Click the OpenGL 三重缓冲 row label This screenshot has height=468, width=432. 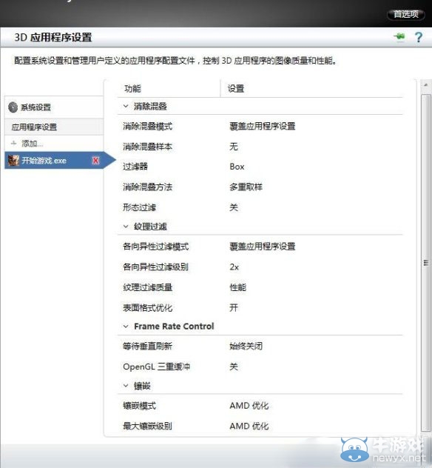point(157,367)
